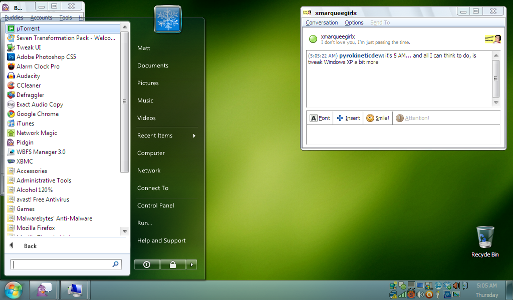Screen dimensions: 513x300
Task: Click the chat message input area
Action: (x=403, y=134)
